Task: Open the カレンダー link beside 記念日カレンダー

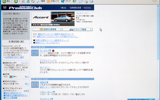Action: click(25, 63)
